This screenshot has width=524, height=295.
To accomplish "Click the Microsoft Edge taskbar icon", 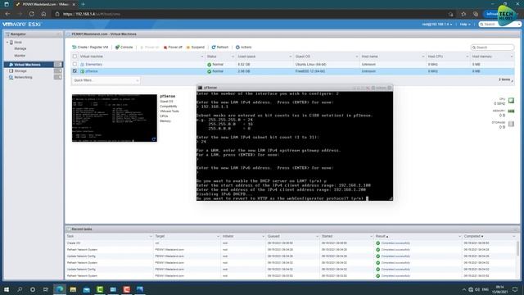I will [x=60, y=289].
